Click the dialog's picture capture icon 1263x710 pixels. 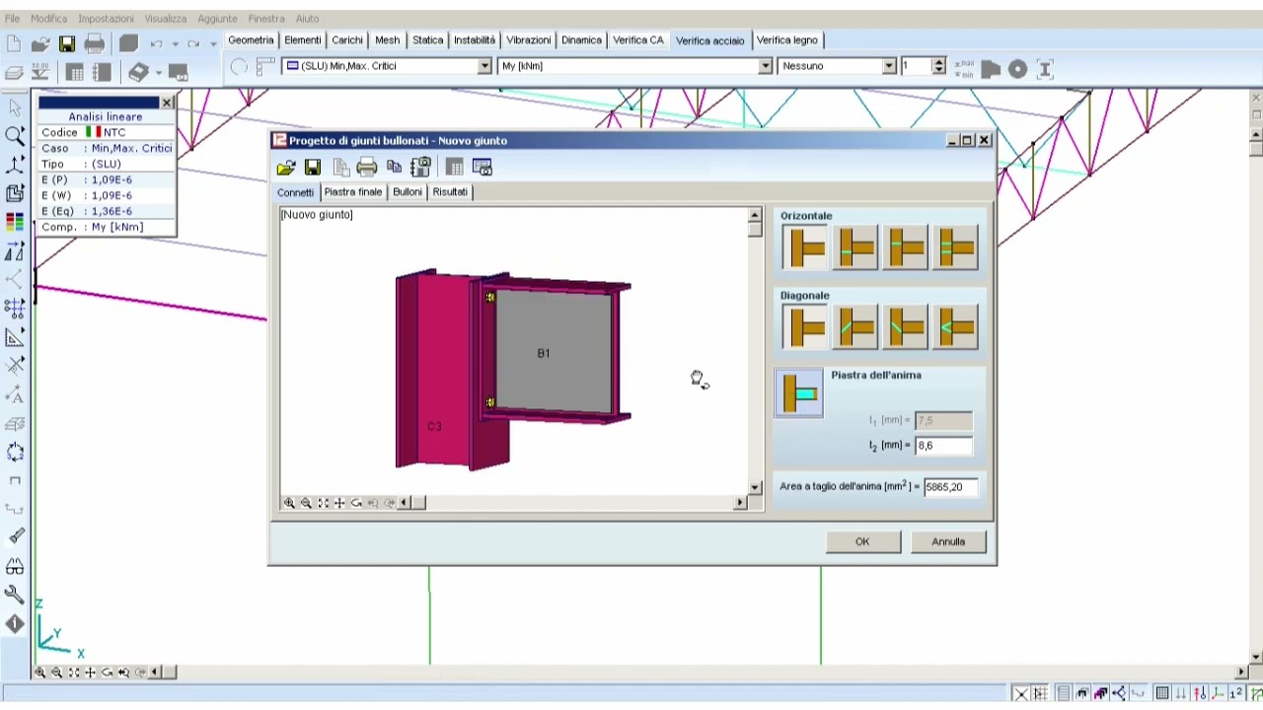tap(483, 168)
